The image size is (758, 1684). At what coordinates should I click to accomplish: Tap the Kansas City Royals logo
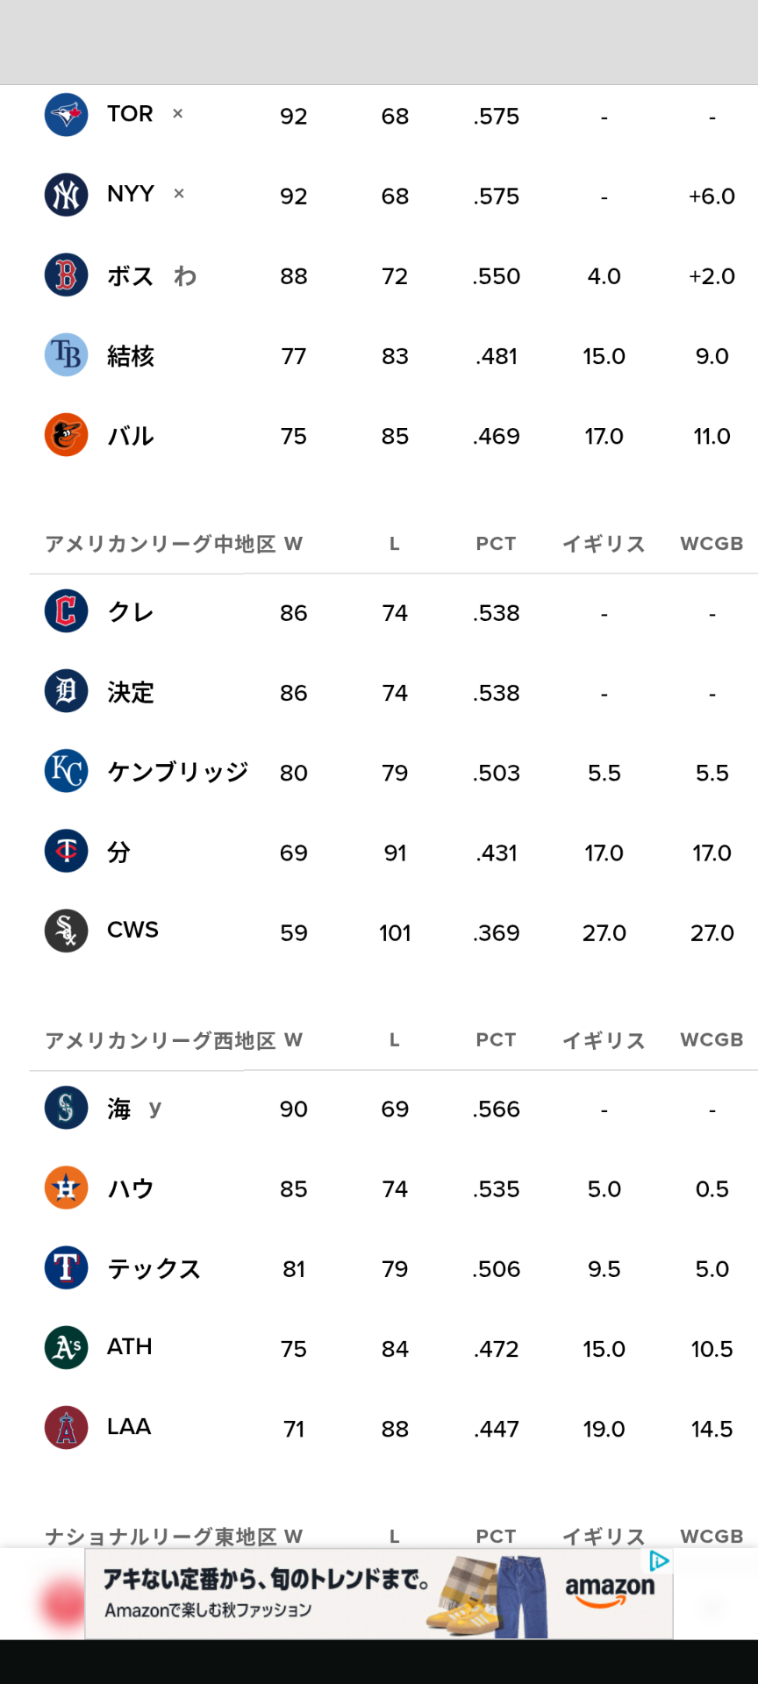(x=66, y=771)
